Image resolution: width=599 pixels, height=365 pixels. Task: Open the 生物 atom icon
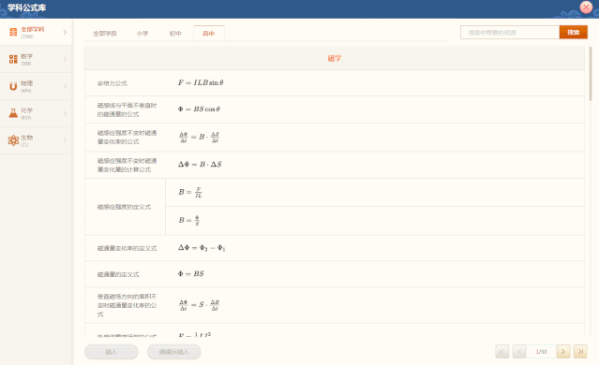[13, 140]
